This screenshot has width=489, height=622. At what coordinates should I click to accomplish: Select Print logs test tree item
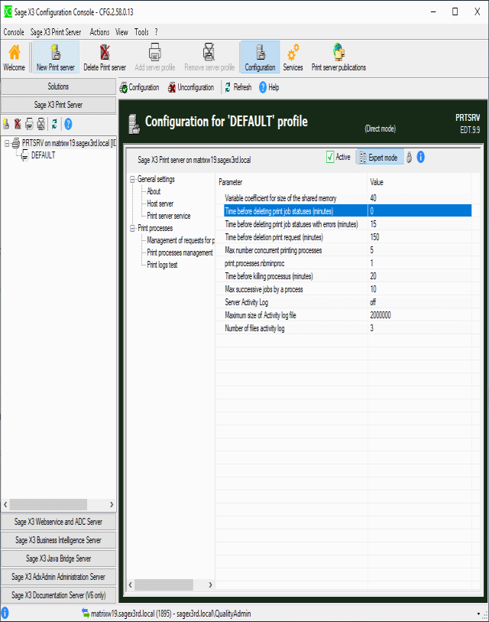pos(163,265)
